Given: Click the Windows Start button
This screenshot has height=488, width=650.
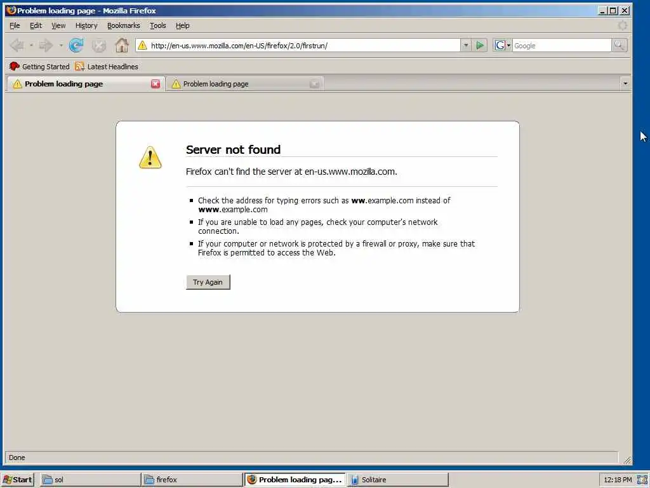Looking at the screenshot, I should 17,480.
